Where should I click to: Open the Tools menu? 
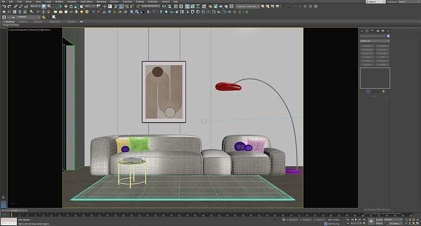point(19,2)
